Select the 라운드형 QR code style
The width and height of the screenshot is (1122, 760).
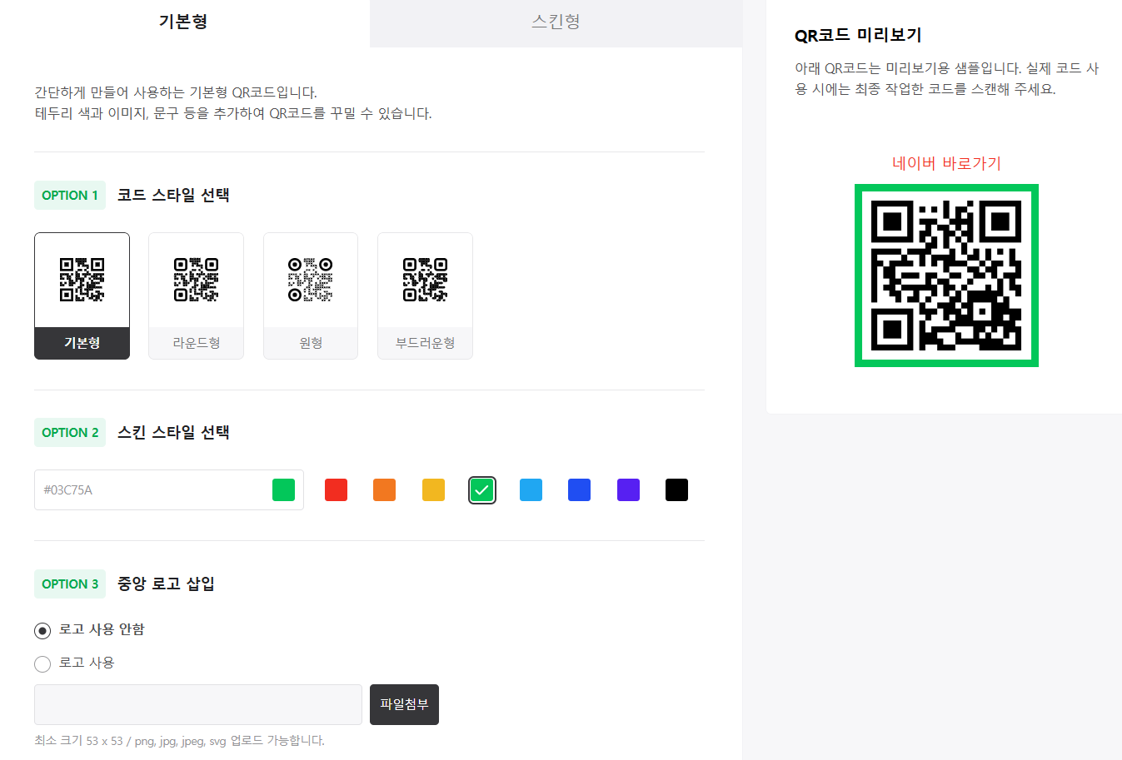[196, 296]
